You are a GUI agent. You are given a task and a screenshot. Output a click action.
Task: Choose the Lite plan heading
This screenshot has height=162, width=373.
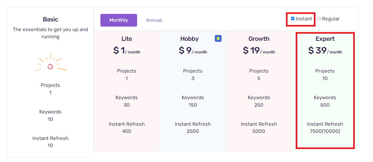click(127, 39)
